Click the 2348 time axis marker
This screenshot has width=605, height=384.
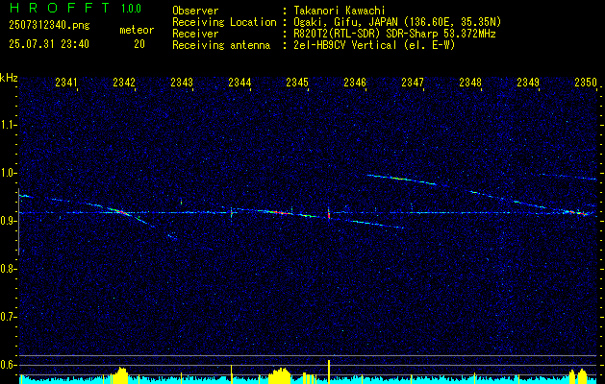470,82
